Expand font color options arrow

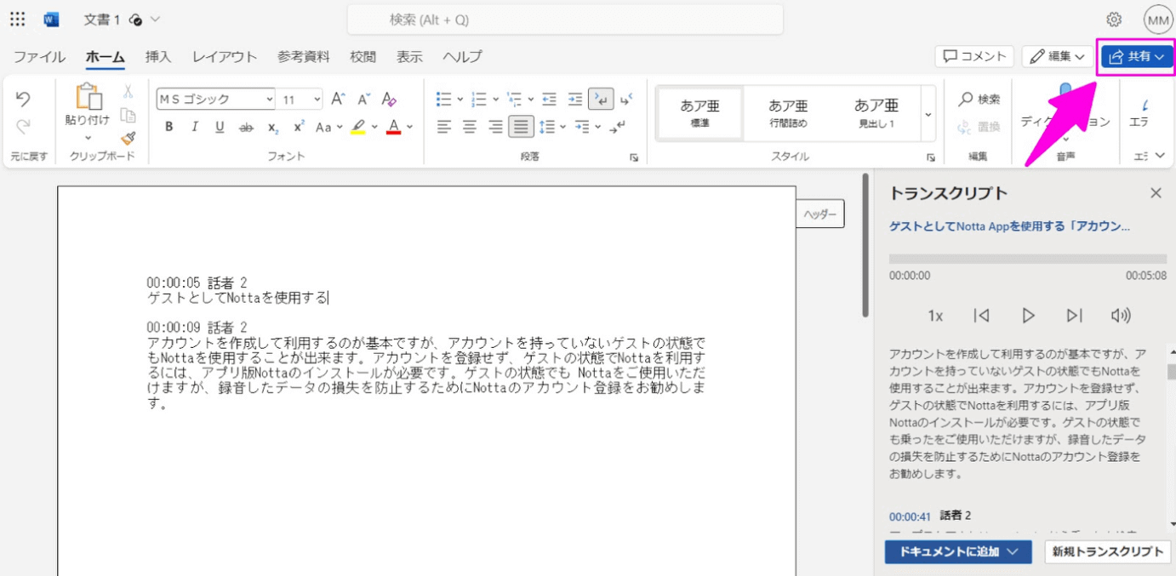point(409,128)
